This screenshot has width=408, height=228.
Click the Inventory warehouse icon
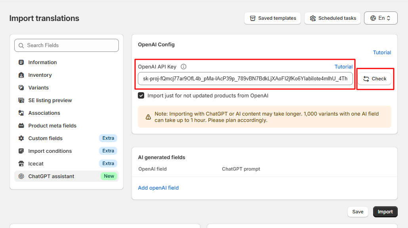(21, 75)
